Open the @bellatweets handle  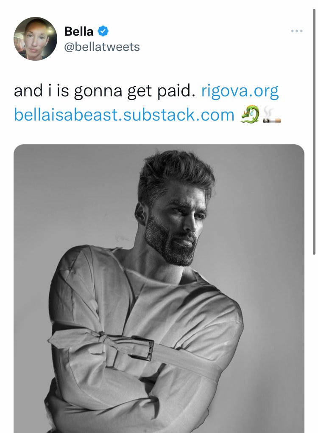[102, 47]
